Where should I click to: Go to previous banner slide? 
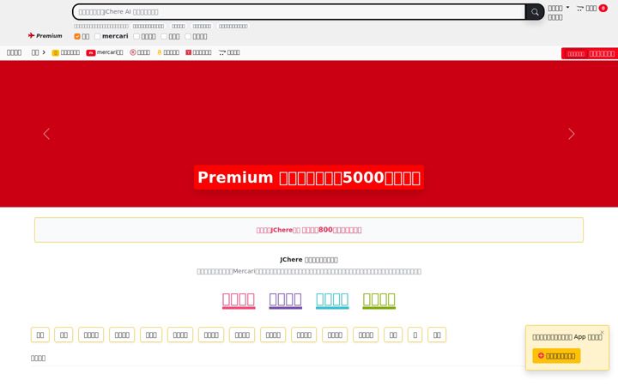(x=46, y=134)
